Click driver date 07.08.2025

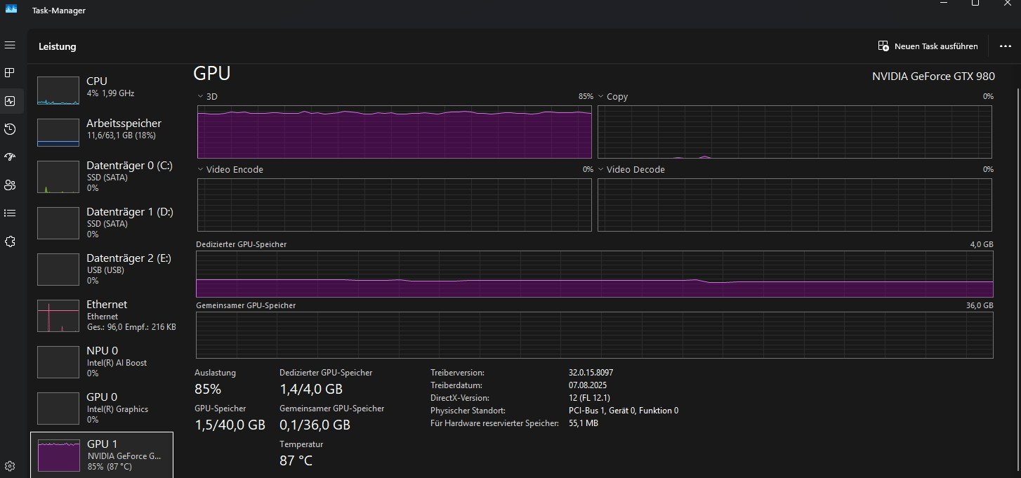tap(590, 385)
